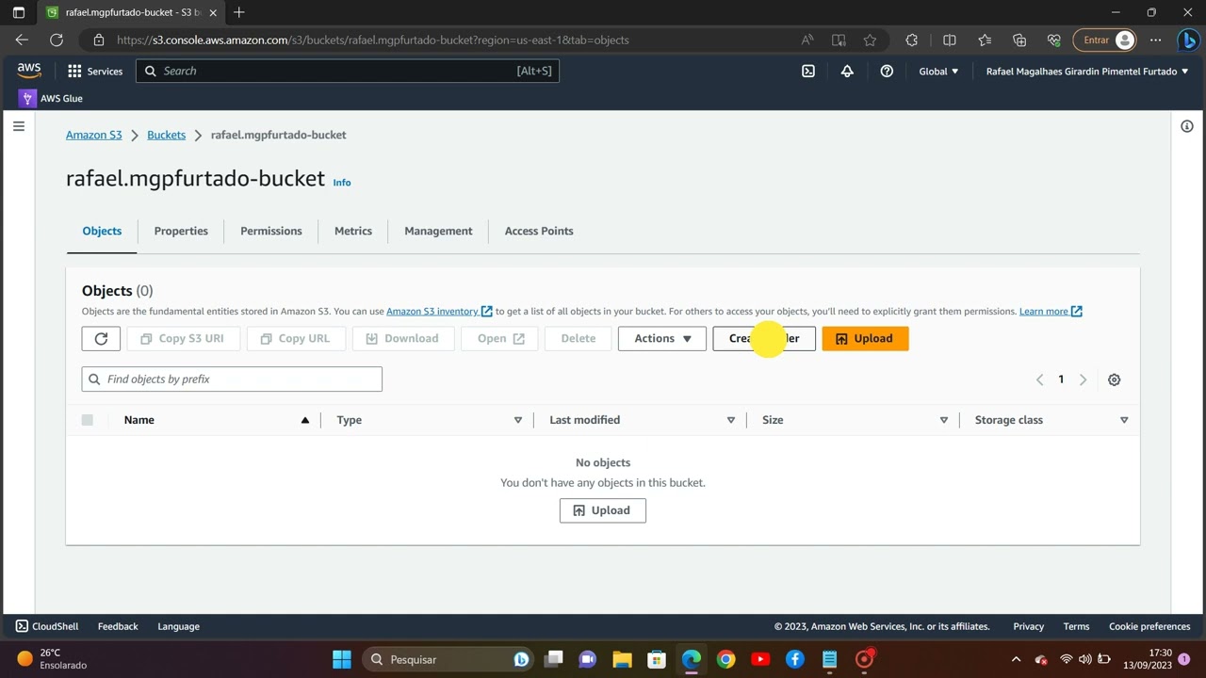This screenshot has width=1206, height=678.
Task: Sort by Storage class column arrow
Action: pos(1124,420)
